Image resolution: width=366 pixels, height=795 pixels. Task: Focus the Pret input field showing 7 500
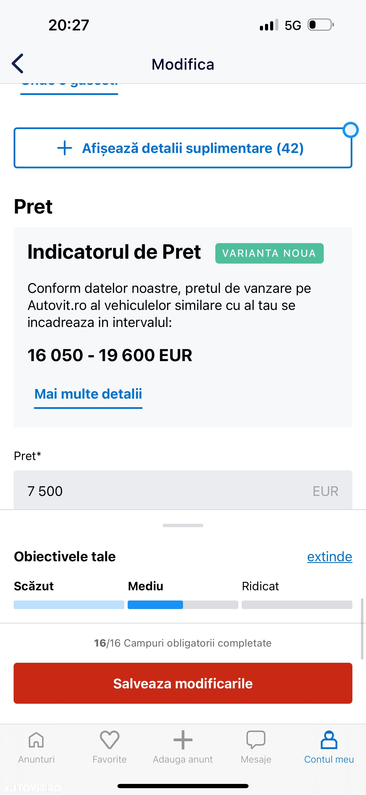(x=183, y=490)
